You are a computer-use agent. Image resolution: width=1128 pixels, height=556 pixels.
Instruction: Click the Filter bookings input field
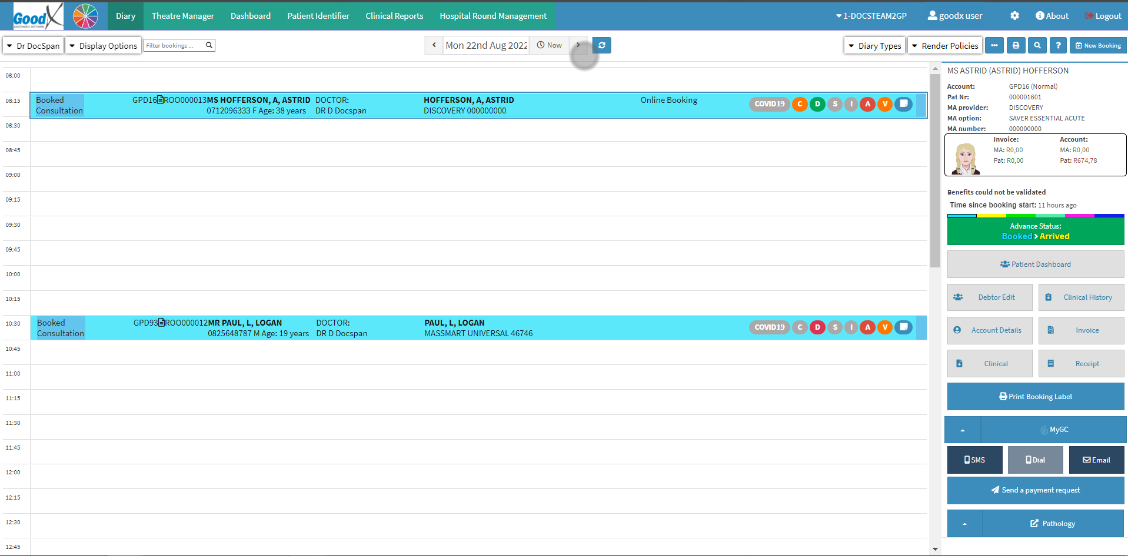[x=174, y=45]
